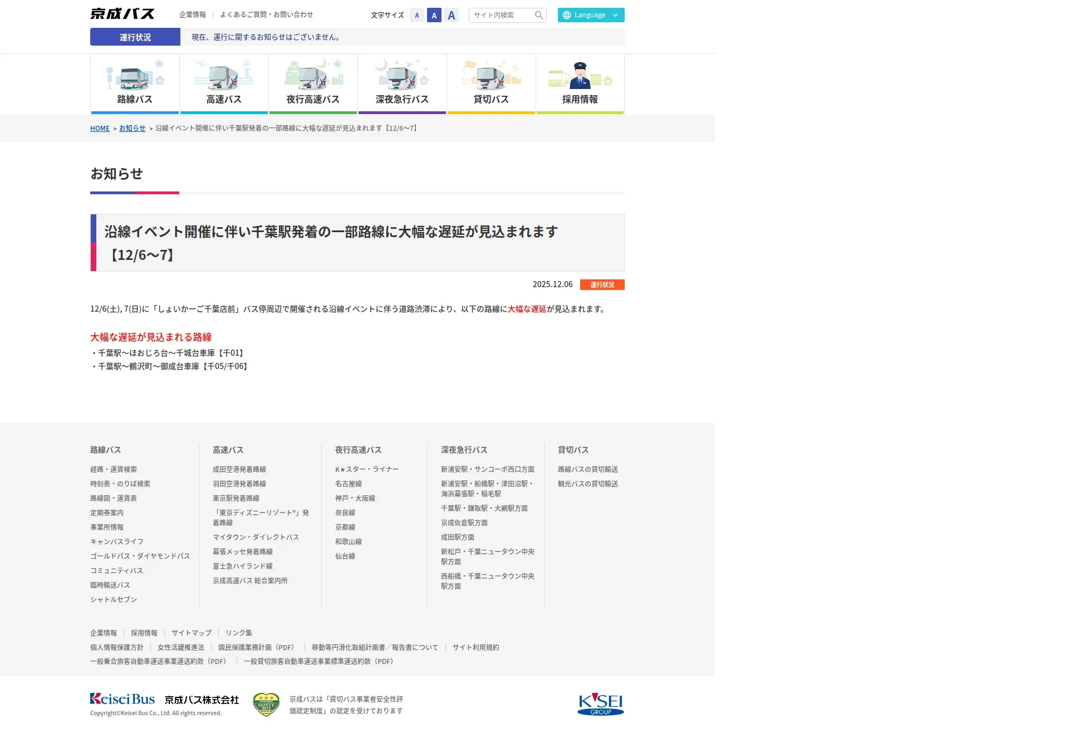
Task: Click the サイト内検索 search field
Action: 501,15
